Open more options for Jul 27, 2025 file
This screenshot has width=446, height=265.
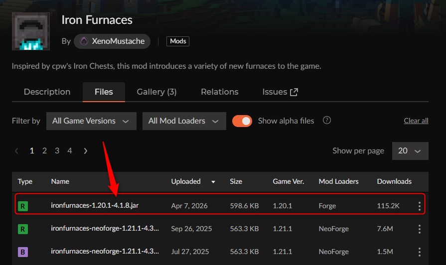(x=420, y=252)
